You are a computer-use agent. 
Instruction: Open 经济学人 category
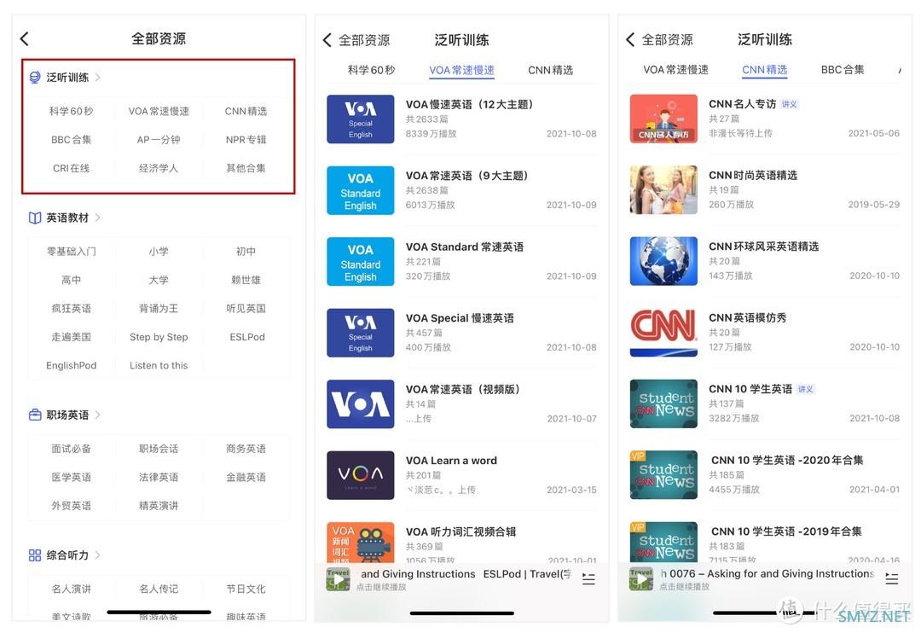159,168
